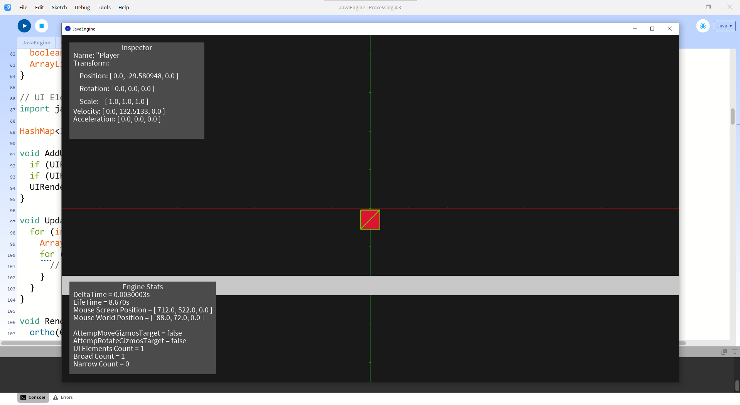Click the terminal icon on the Console tab
The image size is (740, 405).
coord(24,397)
